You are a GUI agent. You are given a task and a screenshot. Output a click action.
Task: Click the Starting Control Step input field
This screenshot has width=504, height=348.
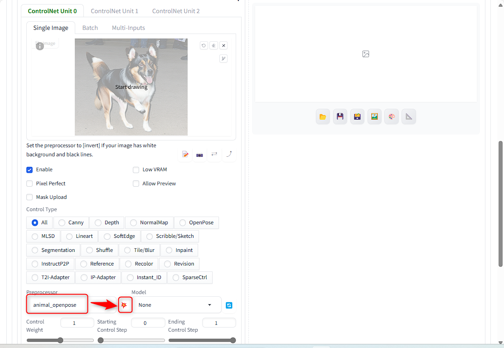[148, 322]
